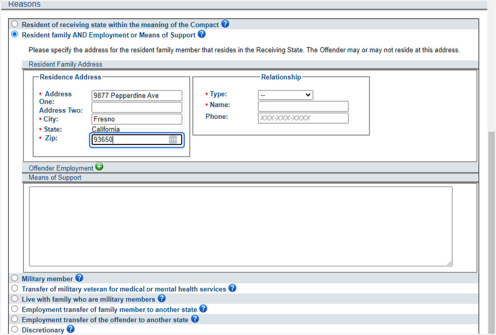The width and height of the screenshot is (496, 335).
Task: Open help for Resident of receiving state
Action: tap(225, 24)
